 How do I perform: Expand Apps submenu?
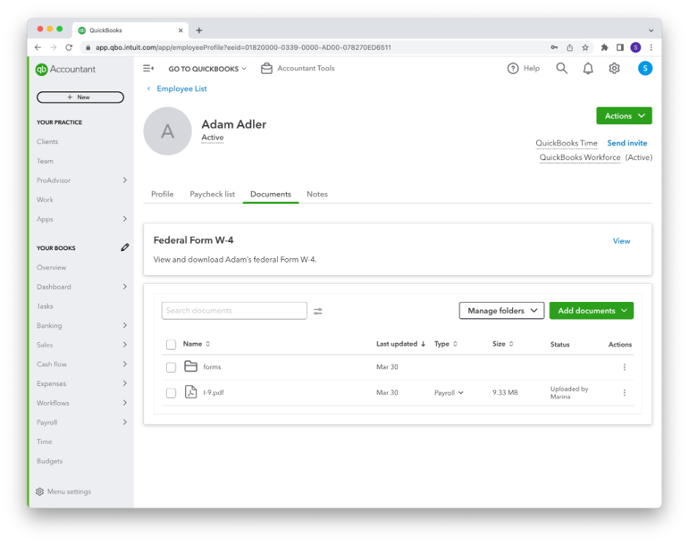coord(125,219)
